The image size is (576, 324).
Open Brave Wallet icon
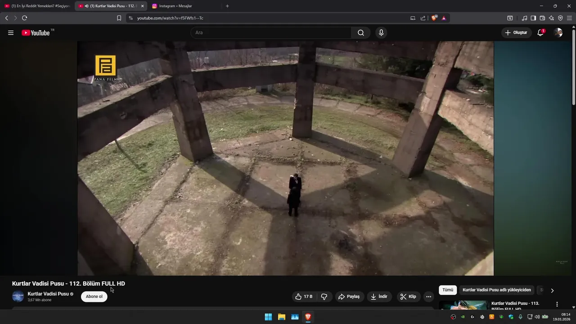(542, 18)
